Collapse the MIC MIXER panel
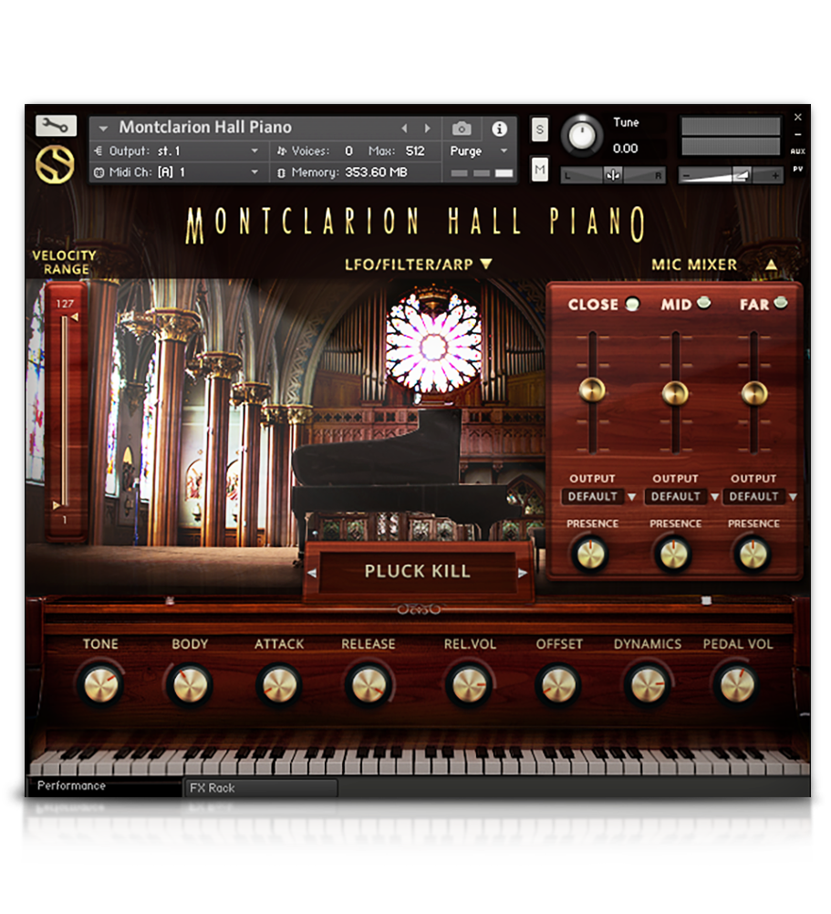Screen dimensions: 831x914 click(772, 265)
